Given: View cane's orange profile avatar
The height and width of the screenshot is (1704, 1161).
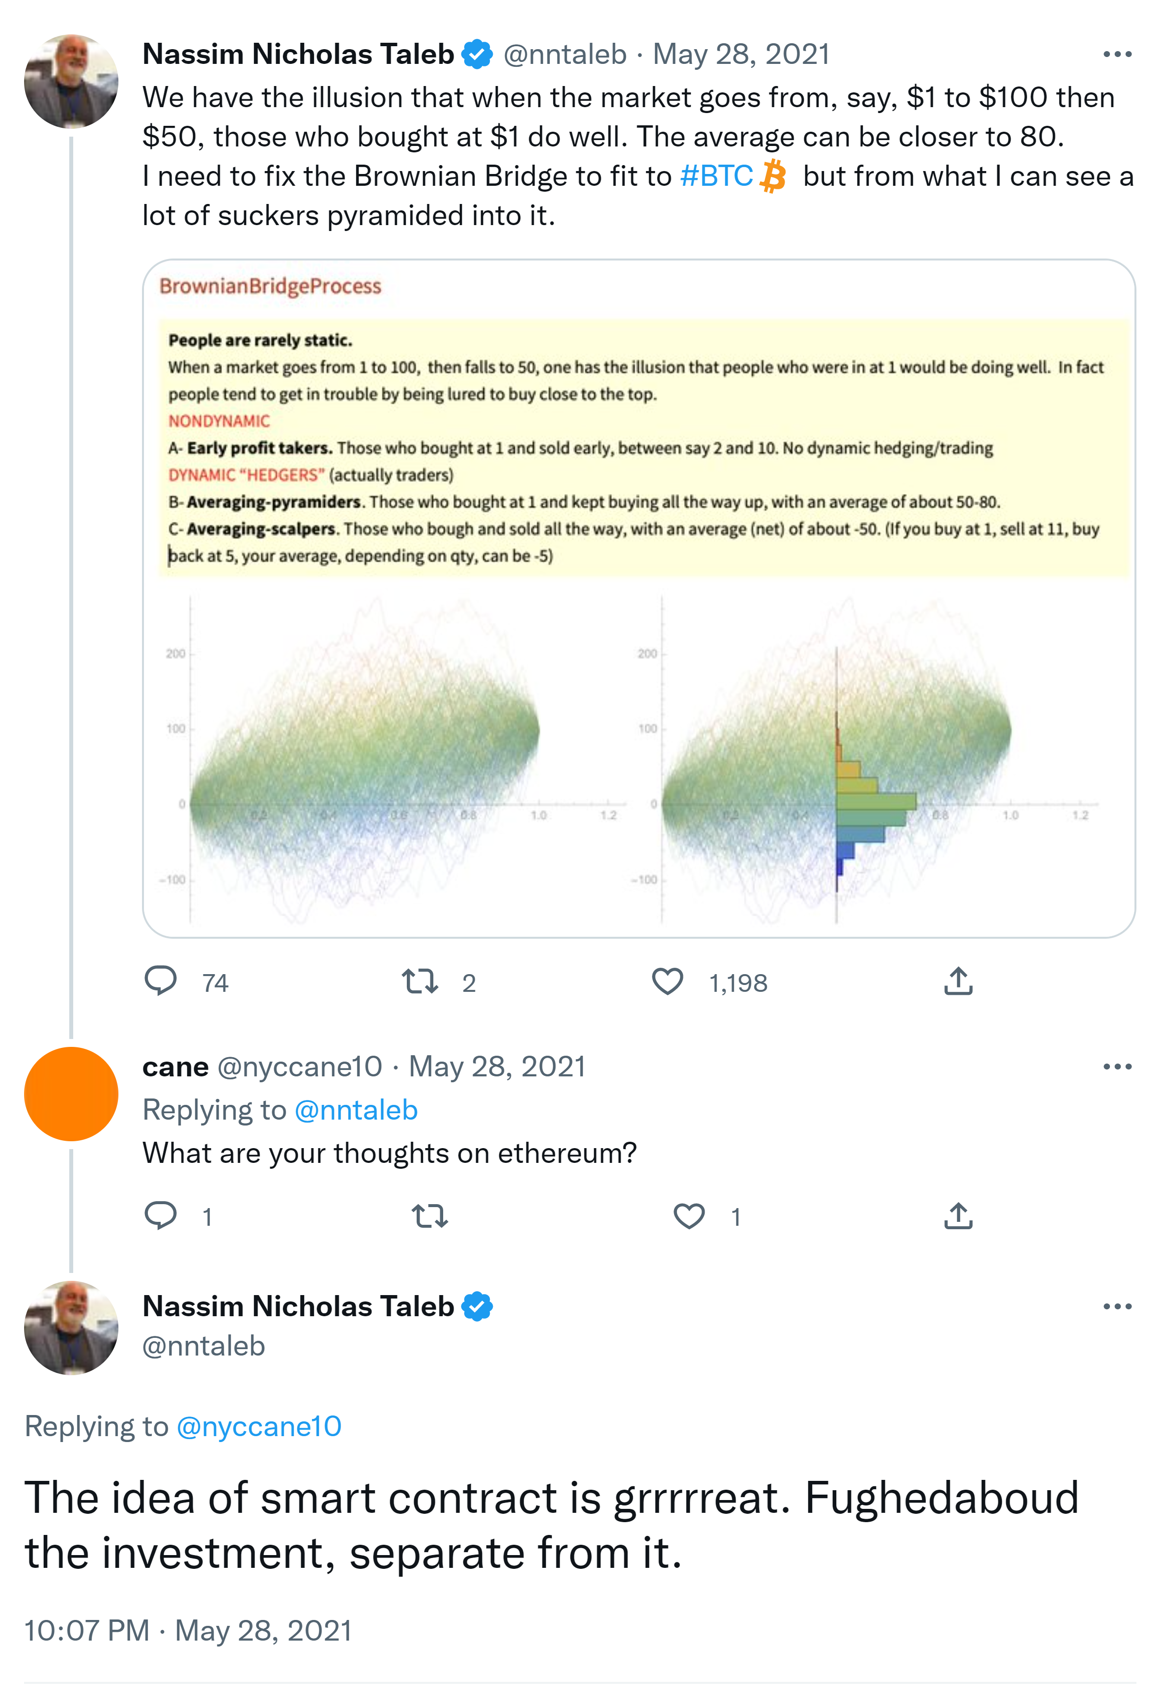Looking at the screenshot, I should click(x=71, y=1094).
